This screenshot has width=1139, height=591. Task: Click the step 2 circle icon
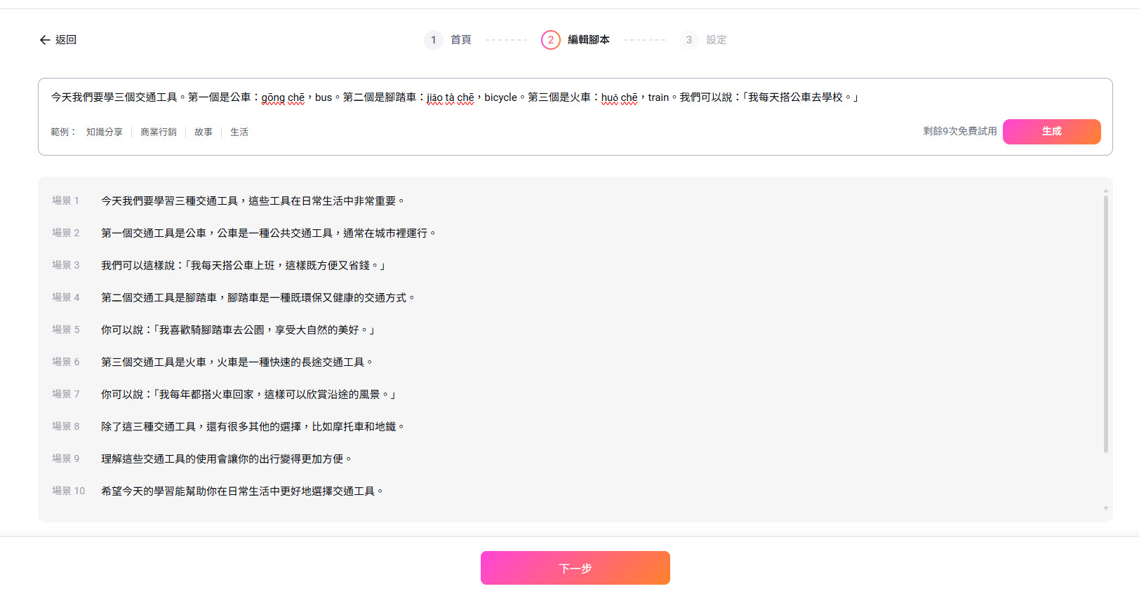[551, 40]
